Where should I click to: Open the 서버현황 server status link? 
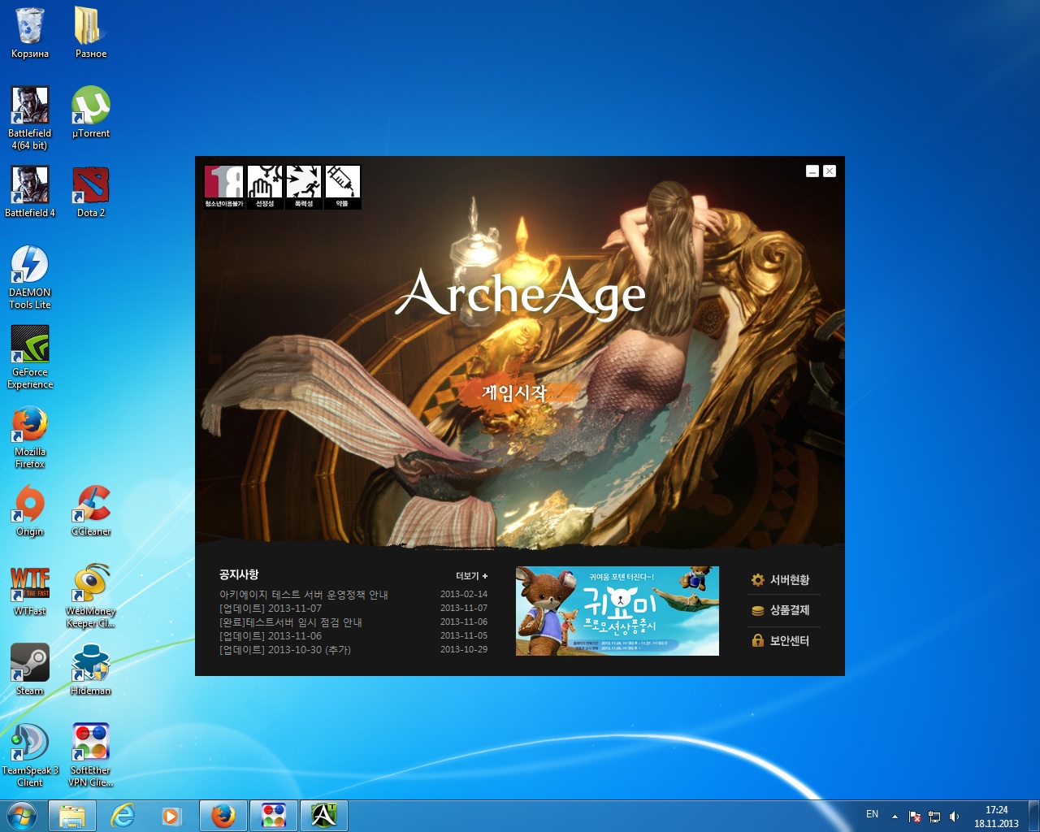(x=789, y=580)
